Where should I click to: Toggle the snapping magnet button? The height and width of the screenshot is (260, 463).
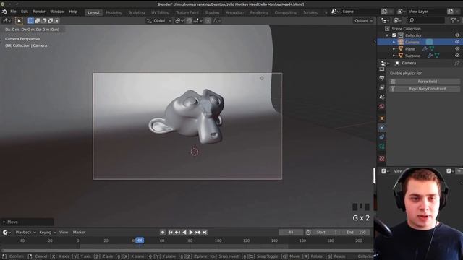pyautogui.click(x=190, y=21)
